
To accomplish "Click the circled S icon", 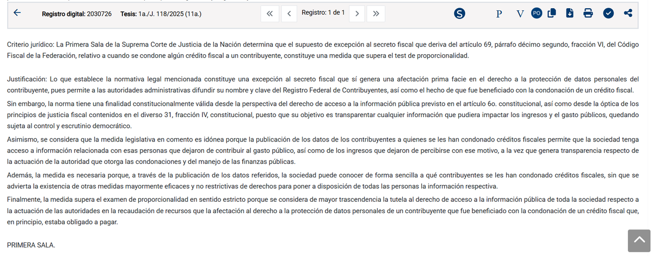I will pos(460,14).
